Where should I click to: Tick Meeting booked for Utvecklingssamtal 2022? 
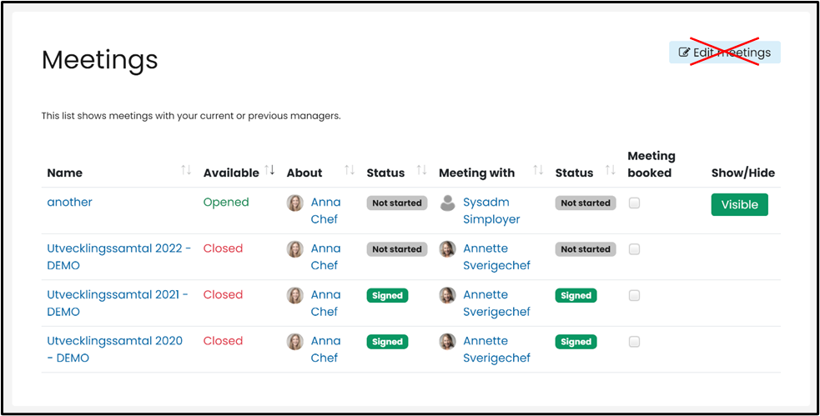[635, 248]
